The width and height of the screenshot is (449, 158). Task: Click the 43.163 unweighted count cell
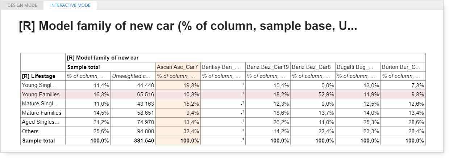point(133,104)
